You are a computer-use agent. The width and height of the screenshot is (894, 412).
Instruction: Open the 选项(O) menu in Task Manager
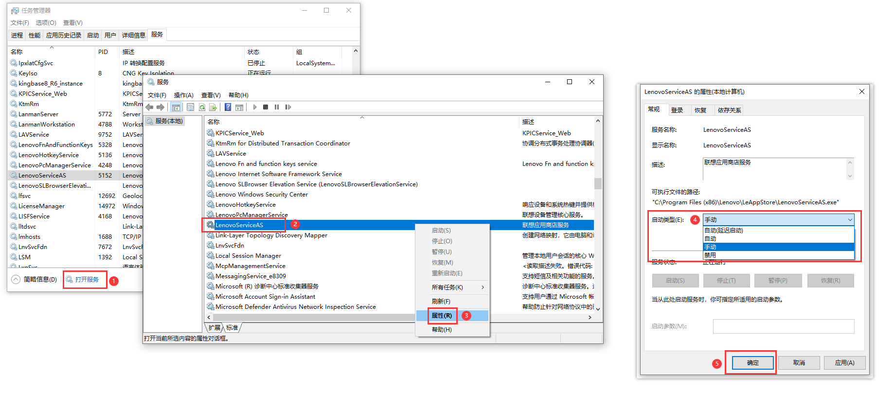(x=46, y=23)
